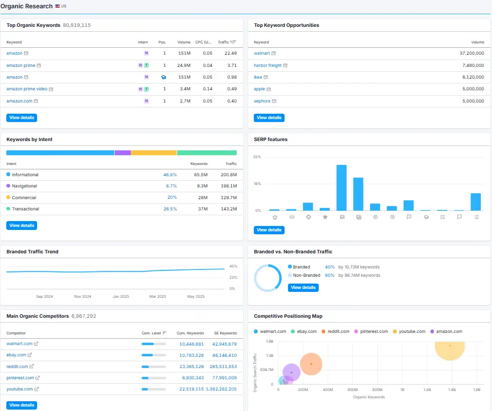Toggle amazon.com legend in positioning map

click(x=446, y=331)
